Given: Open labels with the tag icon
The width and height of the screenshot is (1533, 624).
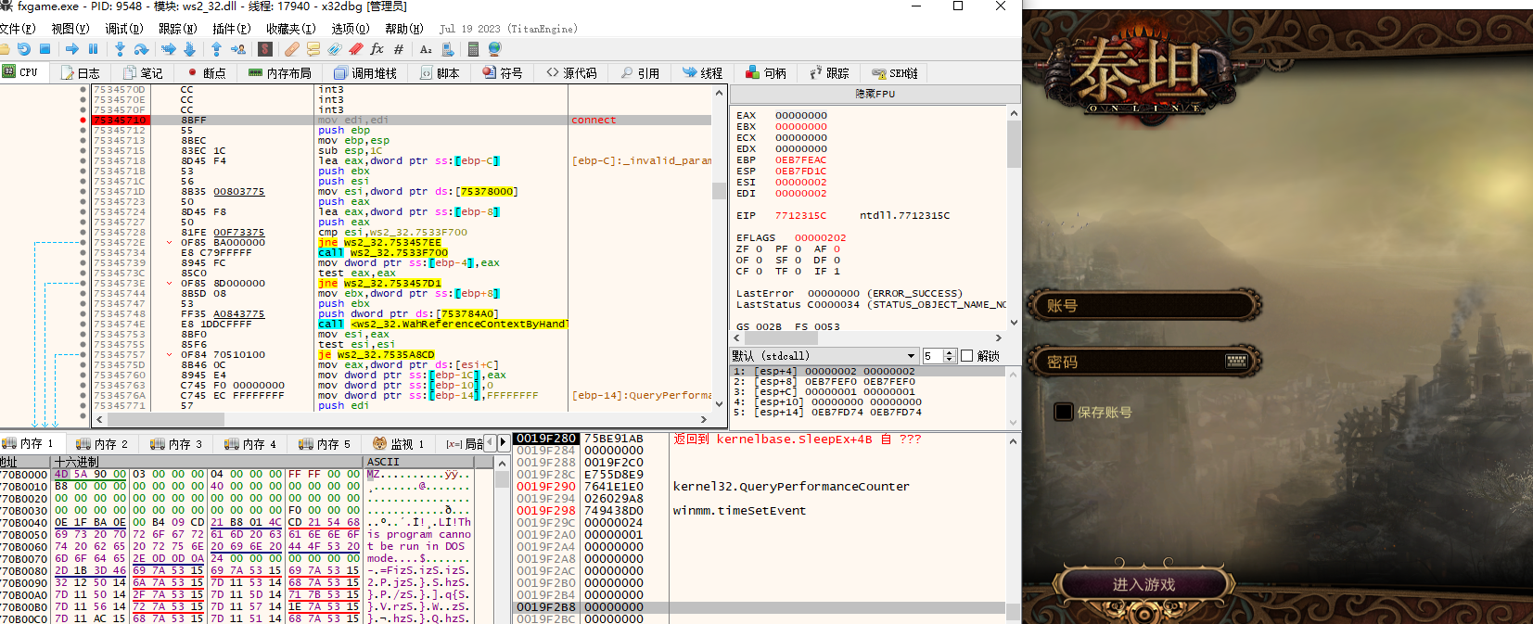Looking at the screenshot, I should click(x=335, y=49).
